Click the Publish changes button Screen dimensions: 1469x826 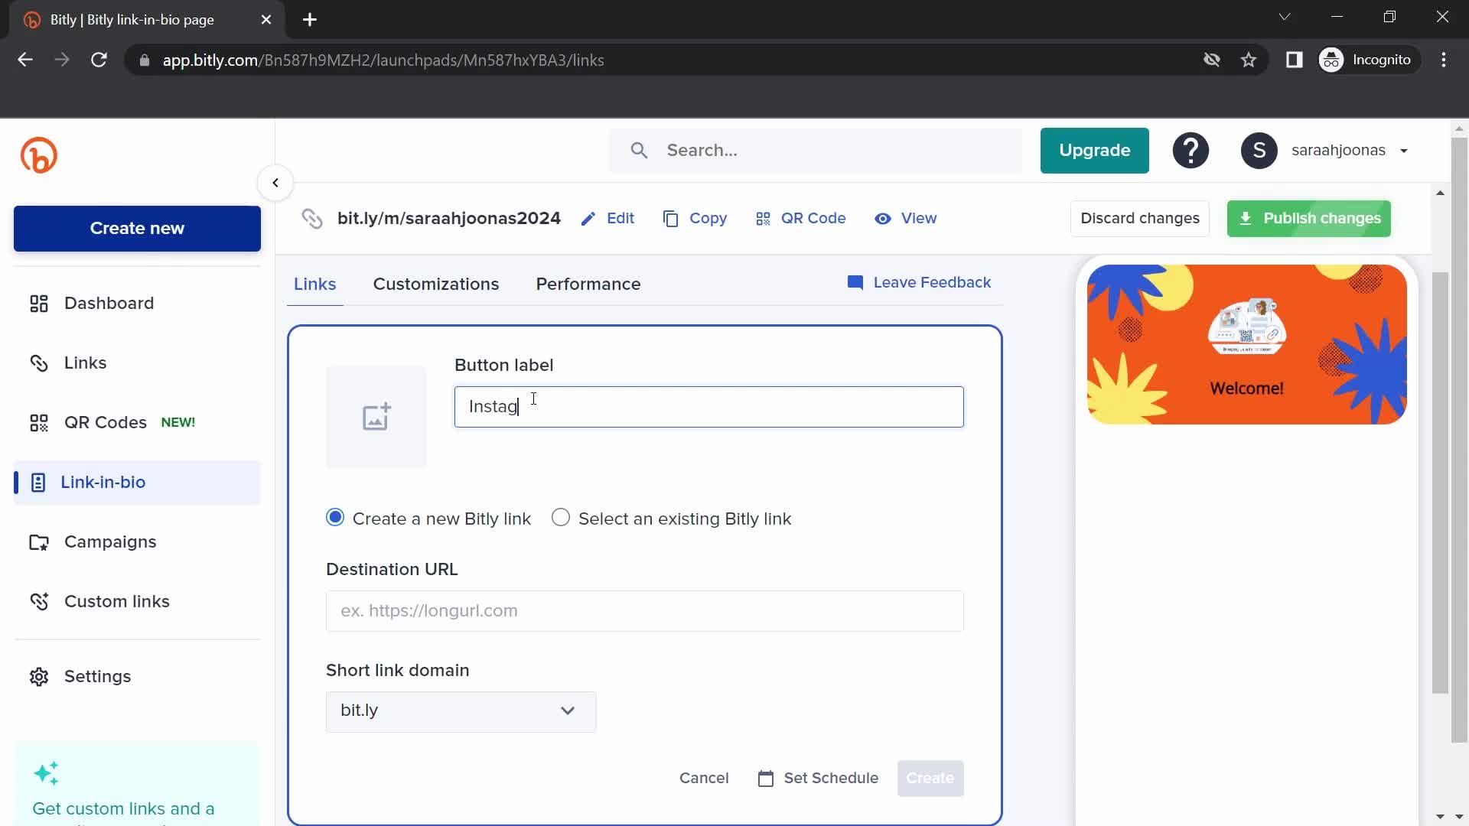point(1308,218)
